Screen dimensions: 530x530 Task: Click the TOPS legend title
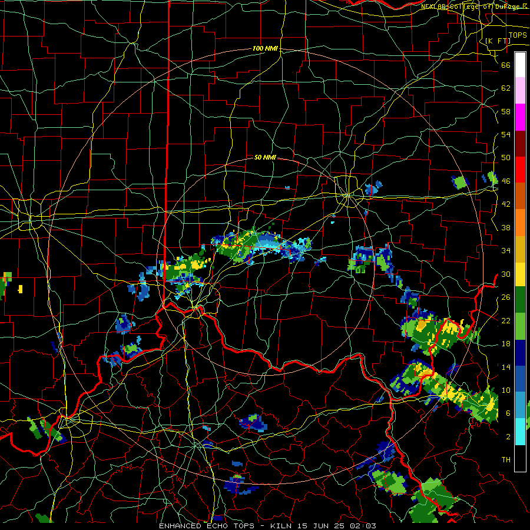(518, 35)
